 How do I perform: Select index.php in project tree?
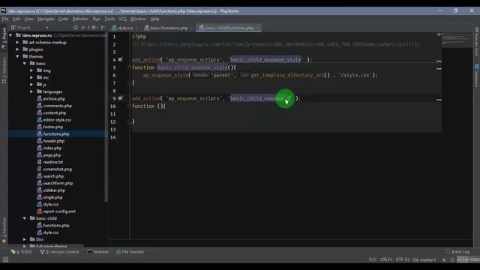52,148
